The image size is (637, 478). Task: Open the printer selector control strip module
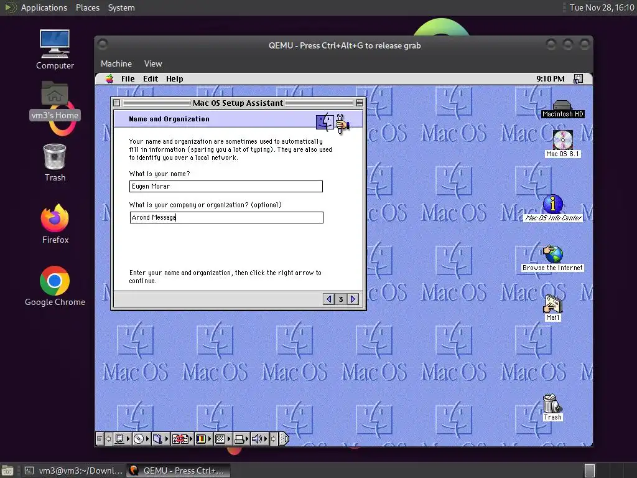(242, 439)
